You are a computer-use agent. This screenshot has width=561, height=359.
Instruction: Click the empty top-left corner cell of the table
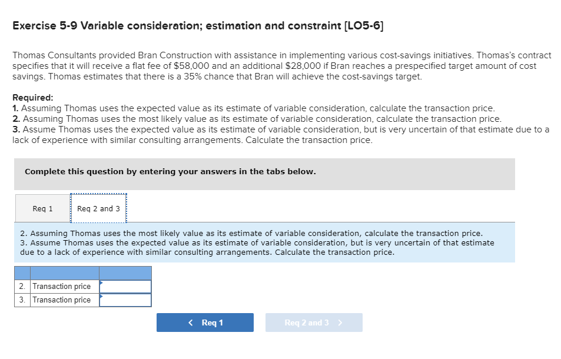(21, 272)
